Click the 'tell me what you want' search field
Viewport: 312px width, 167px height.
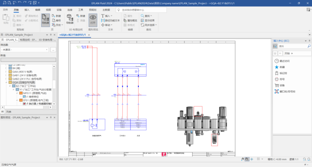coord(141,10)
